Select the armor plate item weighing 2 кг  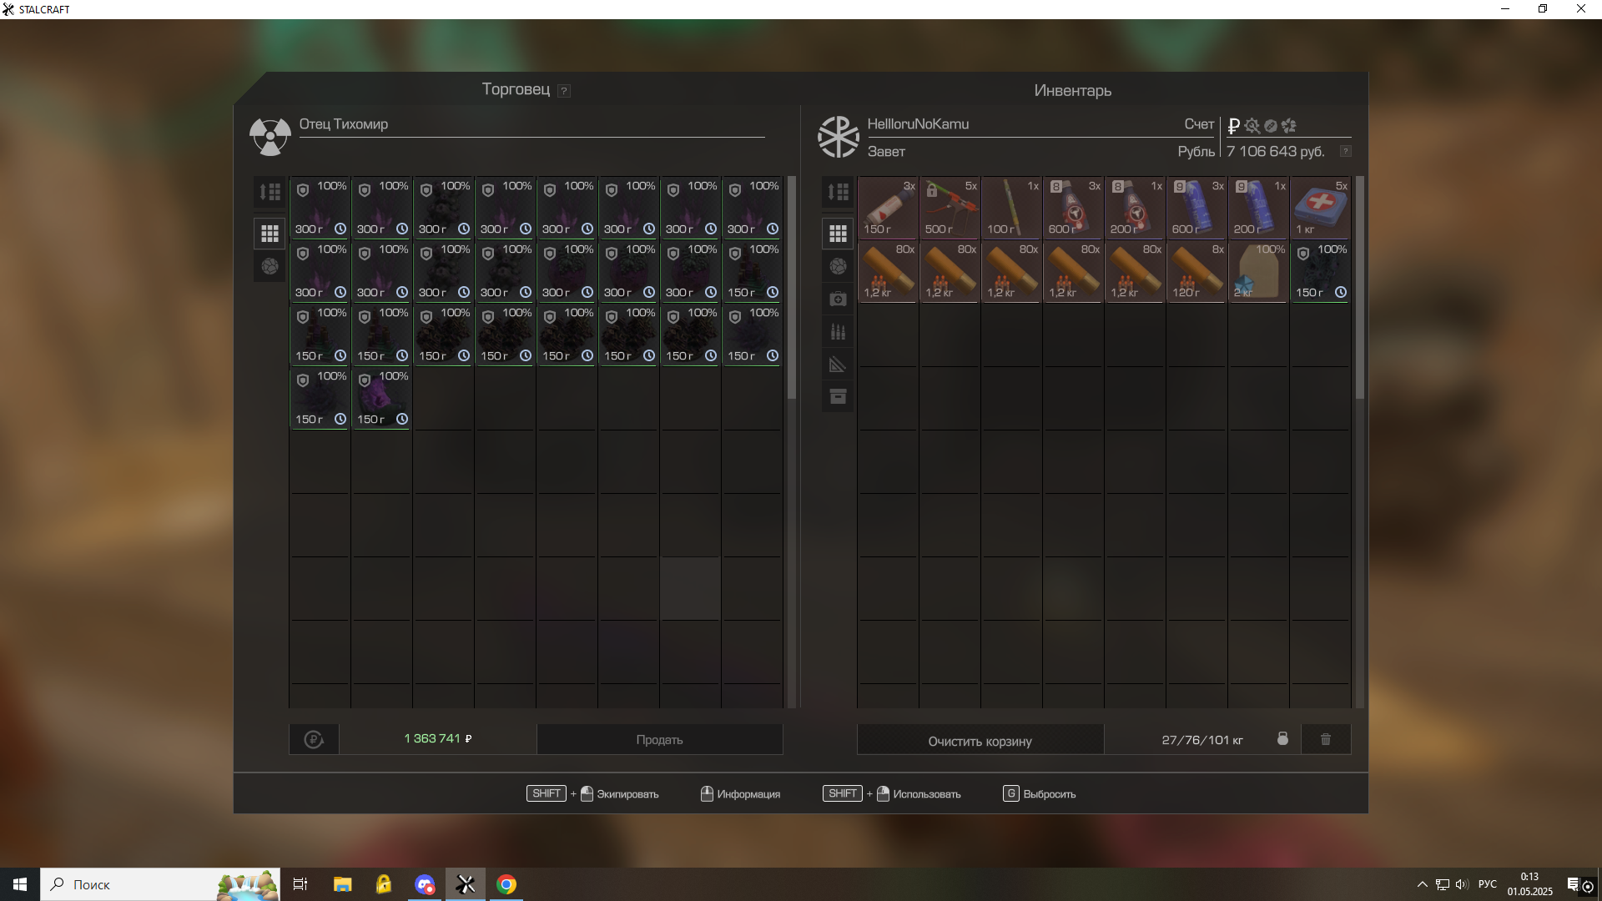click(x=1258, y=271)
